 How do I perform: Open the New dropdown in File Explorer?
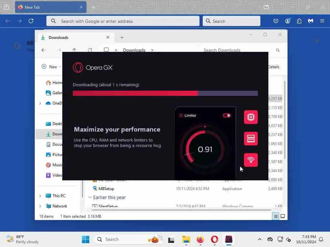pos(51,67)
